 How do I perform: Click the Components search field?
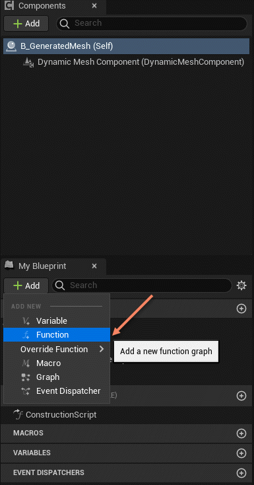coord(152,23)
